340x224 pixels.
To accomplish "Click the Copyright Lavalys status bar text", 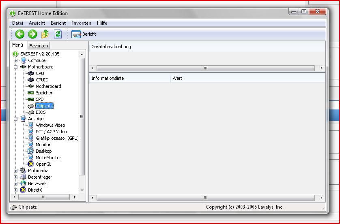I will coord(245,207).
